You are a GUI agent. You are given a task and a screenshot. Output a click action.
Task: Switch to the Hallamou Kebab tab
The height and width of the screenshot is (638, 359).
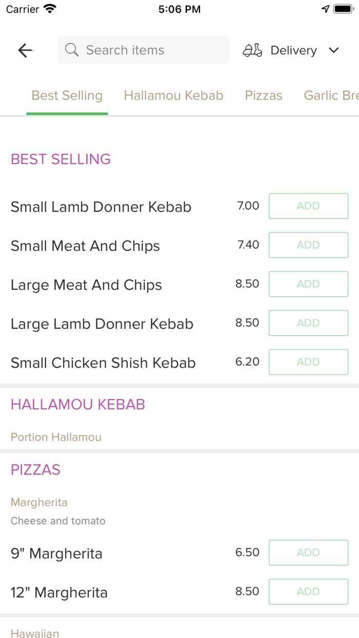tap(173, 95)
